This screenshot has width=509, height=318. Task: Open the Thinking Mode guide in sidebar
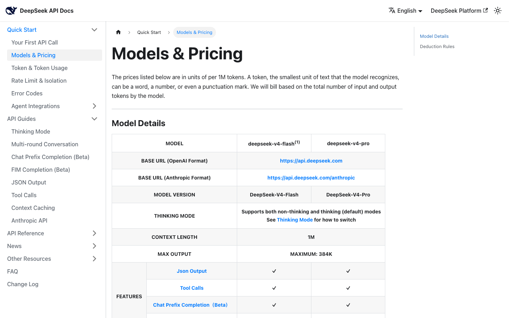(x=31, y=131)
